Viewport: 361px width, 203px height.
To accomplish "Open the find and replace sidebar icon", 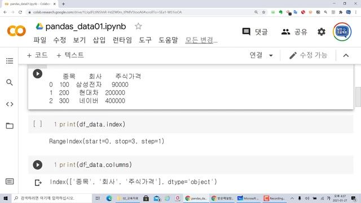I will (x=10, y=82).
